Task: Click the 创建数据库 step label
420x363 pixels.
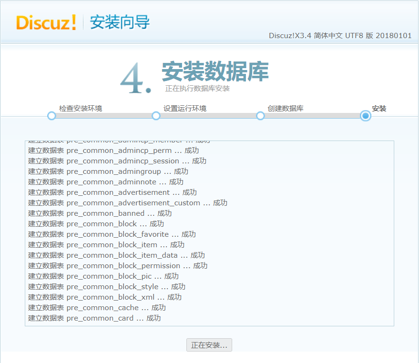Action: coord(286,109)
